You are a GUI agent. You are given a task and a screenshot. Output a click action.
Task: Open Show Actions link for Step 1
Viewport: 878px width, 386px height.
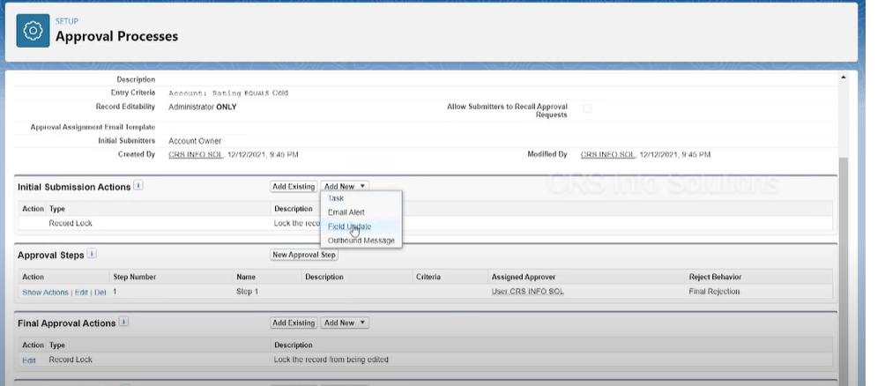pos(45,292)
